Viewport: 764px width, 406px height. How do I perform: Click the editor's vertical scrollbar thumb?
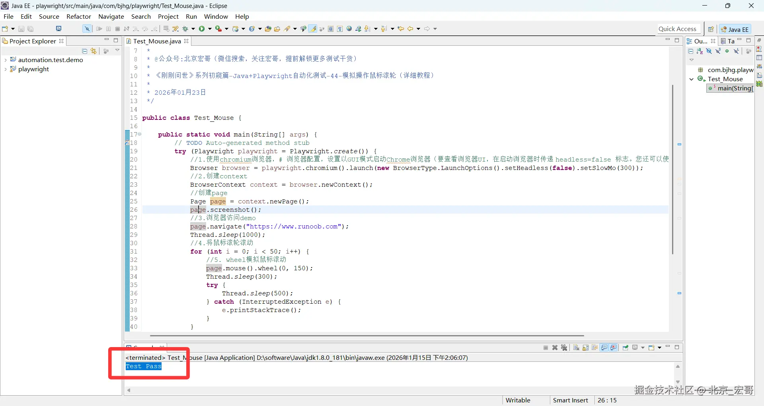(672, 169)
